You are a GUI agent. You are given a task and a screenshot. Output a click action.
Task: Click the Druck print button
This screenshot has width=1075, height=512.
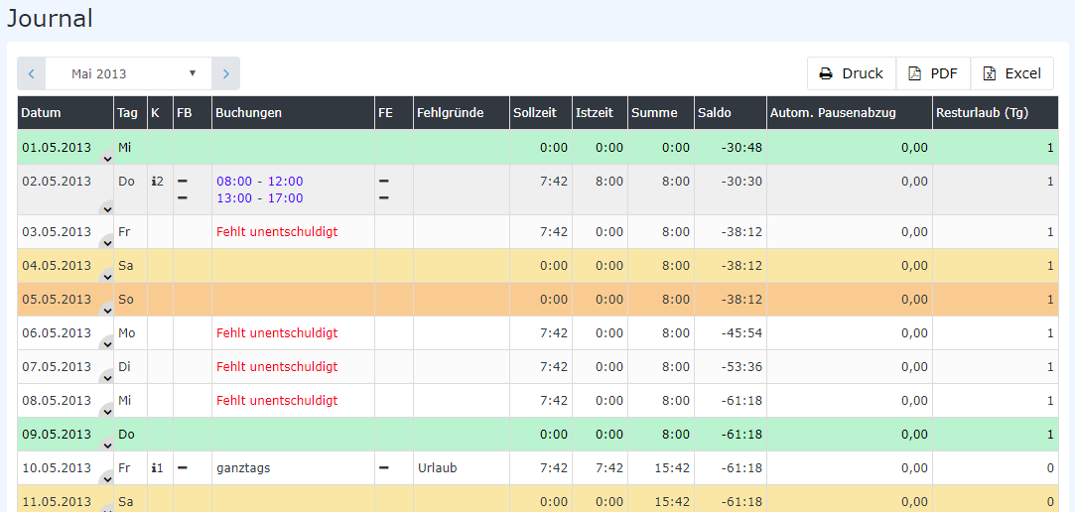tap(851, 73)
